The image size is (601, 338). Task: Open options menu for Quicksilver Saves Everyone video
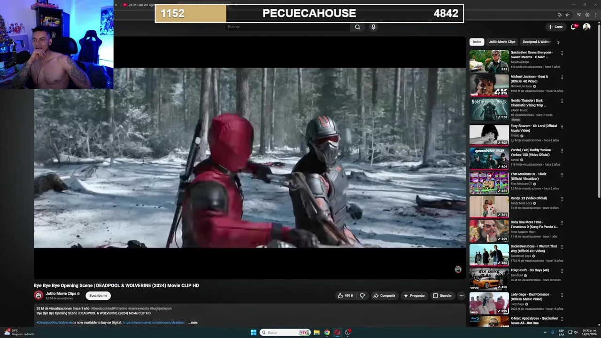click(x=562, y=53)
